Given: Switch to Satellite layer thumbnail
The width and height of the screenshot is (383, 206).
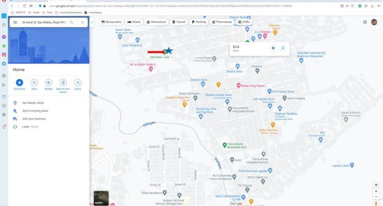Looking at the screenshot, I should 101,198.
